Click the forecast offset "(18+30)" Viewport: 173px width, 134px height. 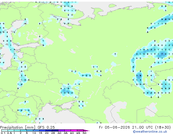click(x=163, y=127)
